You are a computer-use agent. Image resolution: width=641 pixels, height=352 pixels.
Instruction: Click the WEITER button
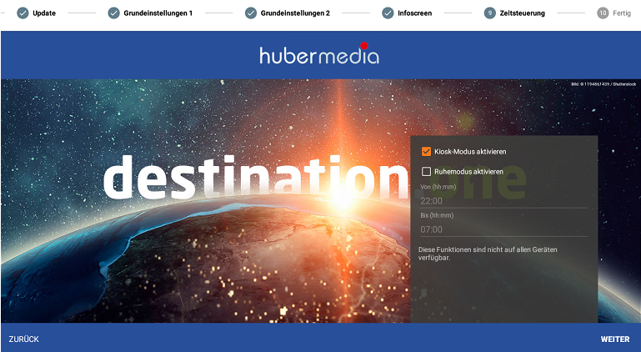(x=615, y=339)
